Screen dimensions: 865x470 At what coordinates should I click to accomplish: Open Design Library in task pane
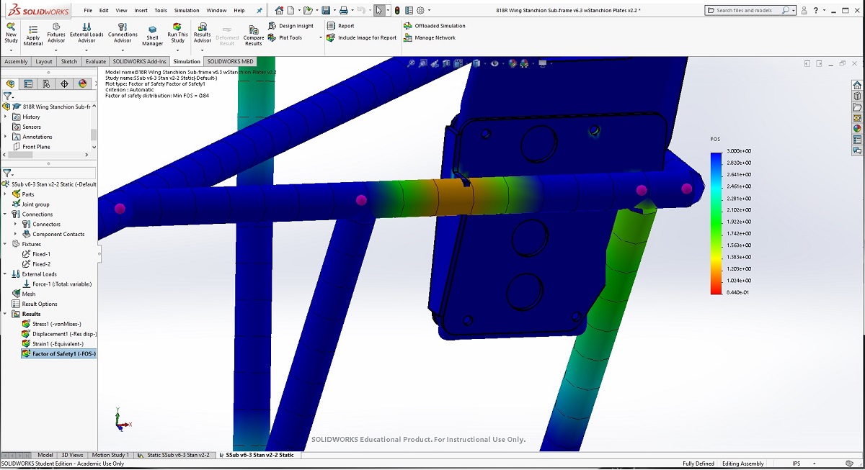click(857, 96)
